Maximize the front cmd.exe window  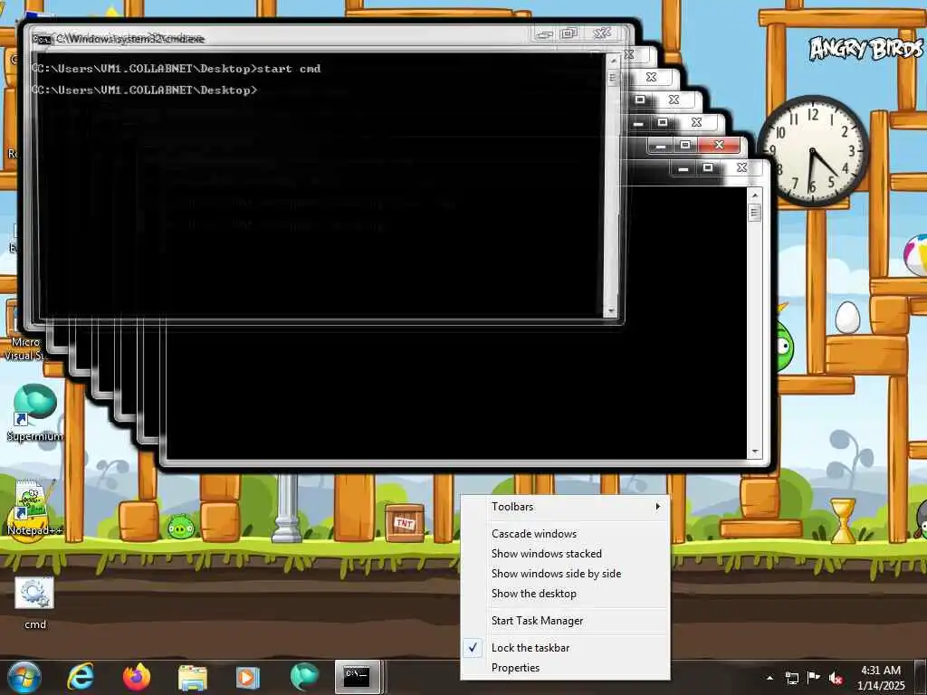[x=569, y=33]
